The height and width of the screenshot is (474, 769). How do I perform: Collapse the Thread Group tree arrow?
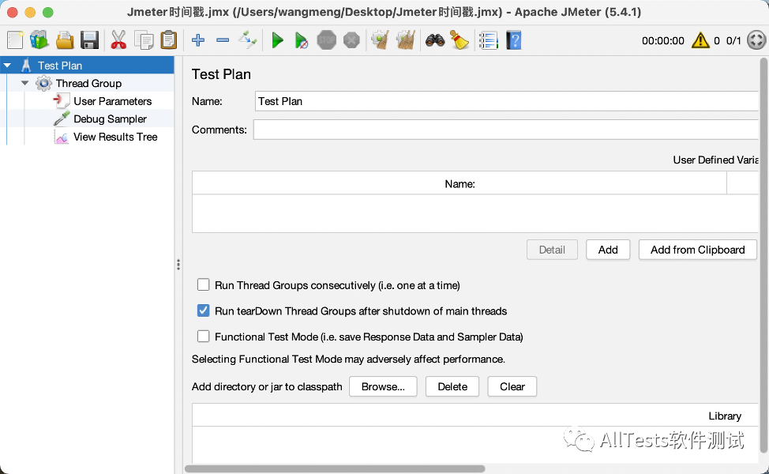pyautogui.click(x=25, y=83)
